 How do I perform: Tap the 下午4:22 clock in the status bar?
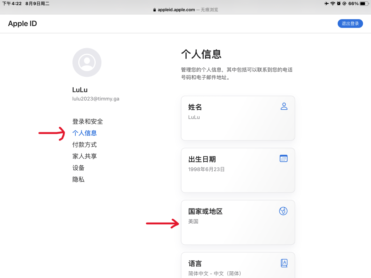coord(12,4)
